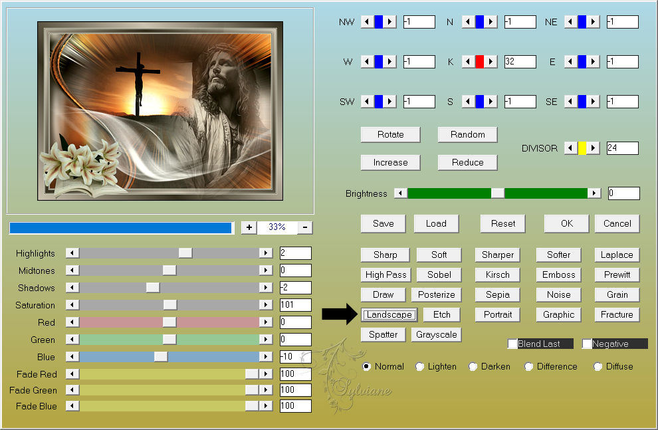This screenshot has width=658, height=430.
Task: Click Brightness slider right arrow
Action: click(594, 193)
